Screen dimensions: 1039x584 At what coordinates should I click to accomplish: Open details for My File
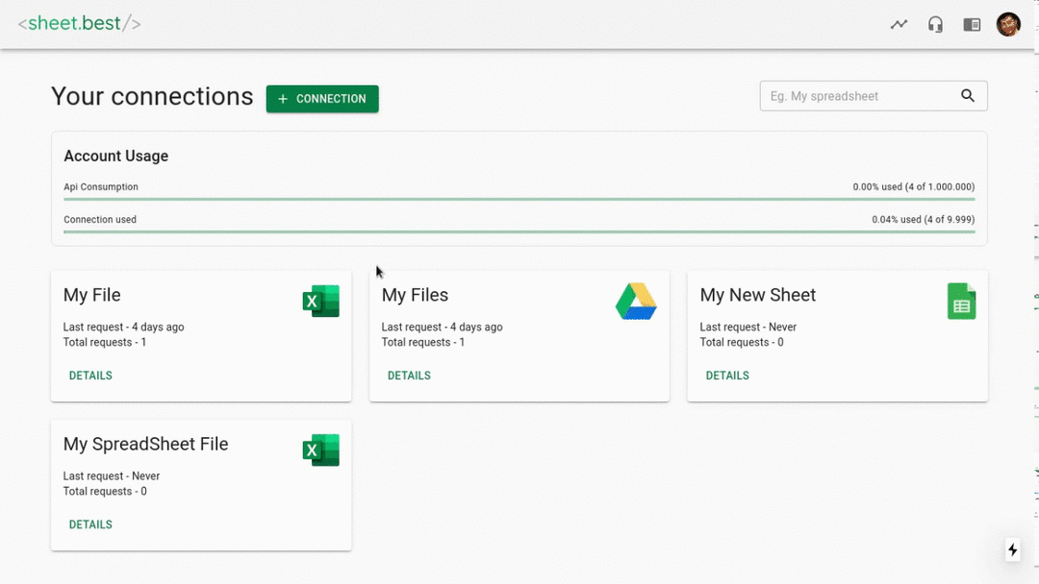click(x=90, y=376)
